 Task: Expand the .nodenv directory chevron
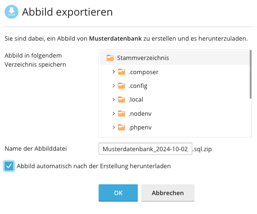(x=114, y=113)
